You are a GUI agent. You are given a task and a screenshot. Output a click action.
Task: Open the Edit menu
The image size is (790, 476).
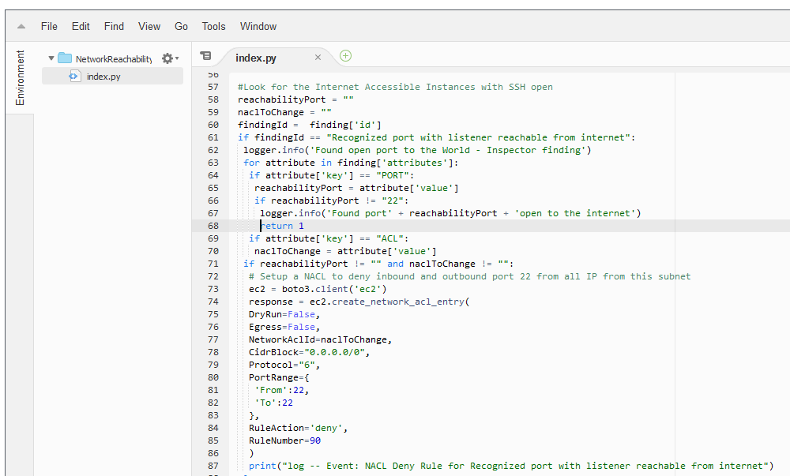(81, 26)
